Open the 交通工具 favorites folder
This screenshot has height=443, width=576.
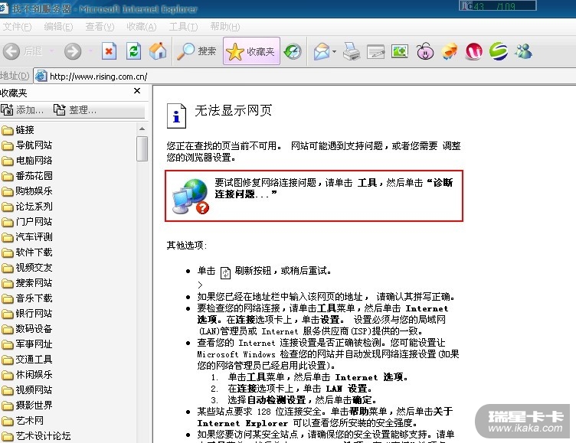pos(27,360)
